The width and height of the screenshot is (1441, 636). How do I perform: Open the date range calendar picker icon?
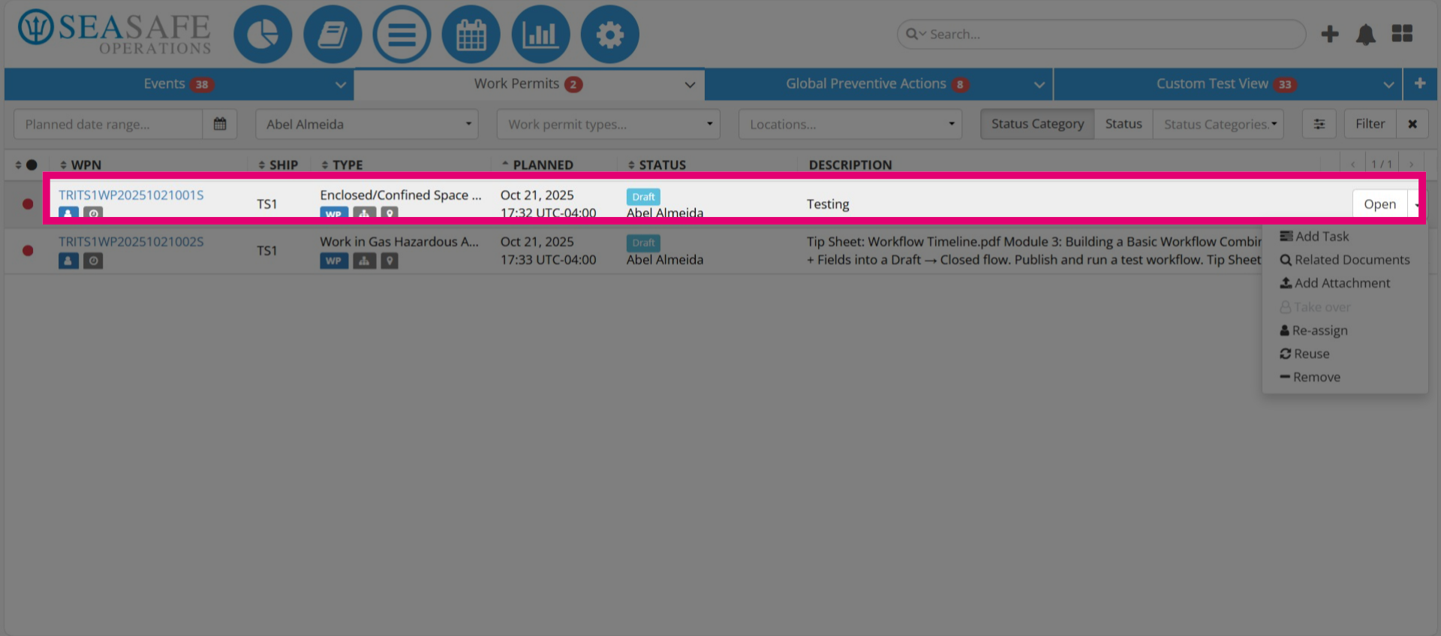pyautogui.click(x=220, y=124)
